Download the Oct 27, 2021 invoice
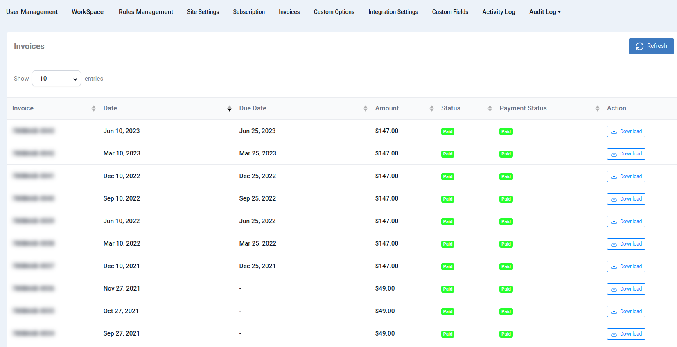 click(626, 311)
